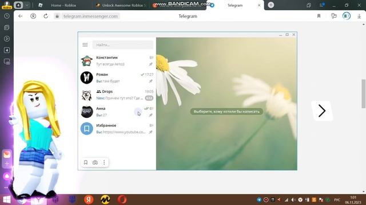Image resolution: width=366 pixels, height=205 pixels.
Task: Open the Windows Start menu
Action: (x=6, y=200)
